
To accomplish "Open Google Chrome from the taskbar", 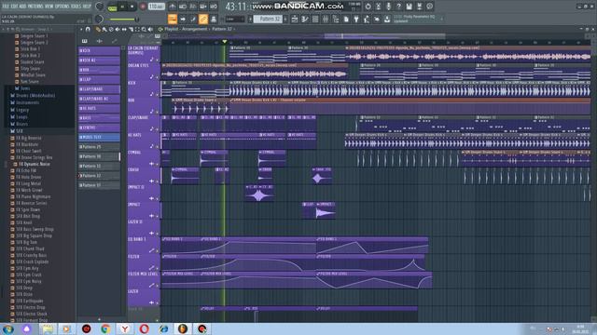I will tap(105, 328).
